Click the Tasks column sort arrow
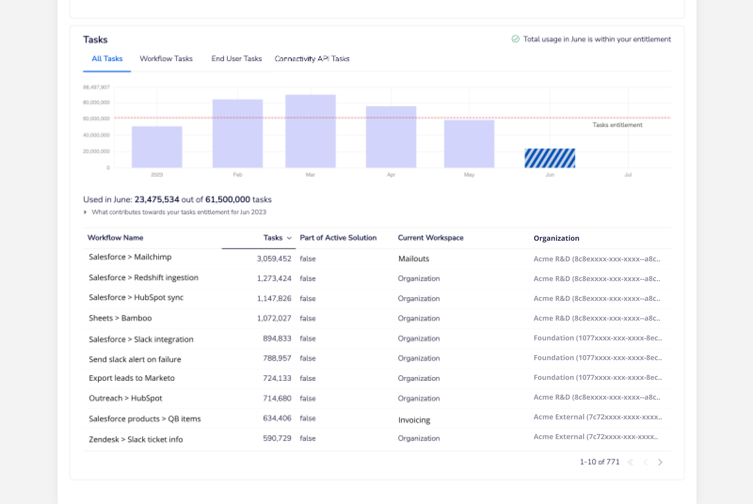The image size is (753, 504). click(x=289, y=238)
